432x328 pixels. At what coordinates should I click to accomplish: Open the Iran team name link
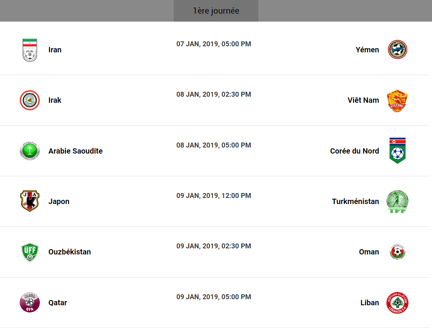[x=55, y=50]
